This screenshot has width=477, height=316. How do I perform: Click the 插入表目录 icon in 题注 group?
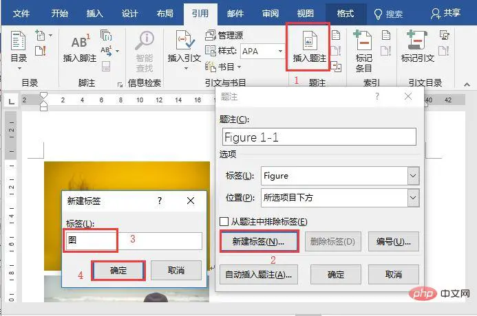click(336, 36)
